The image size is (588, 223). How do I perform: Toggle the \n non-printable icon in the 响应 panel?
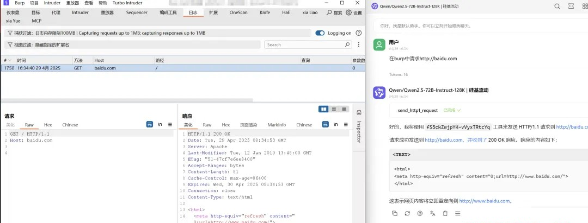click(x=335, y=124)
